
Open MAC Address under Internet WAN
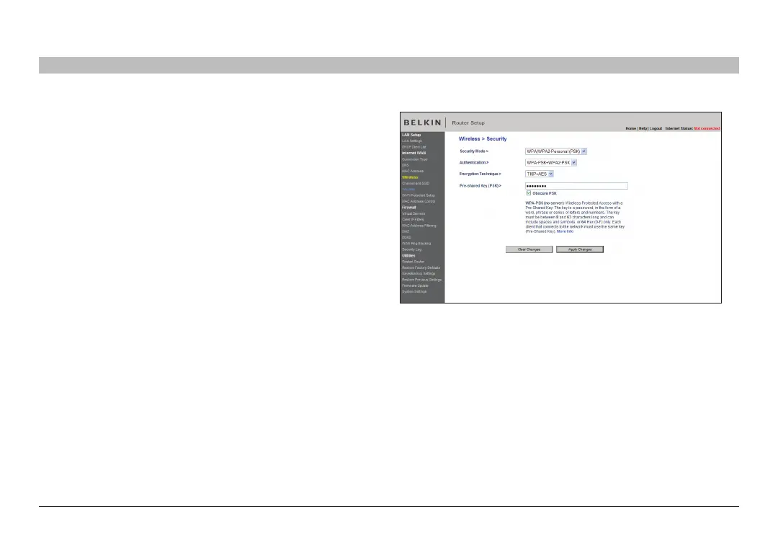pyautogui.click(x=412, y=172)
